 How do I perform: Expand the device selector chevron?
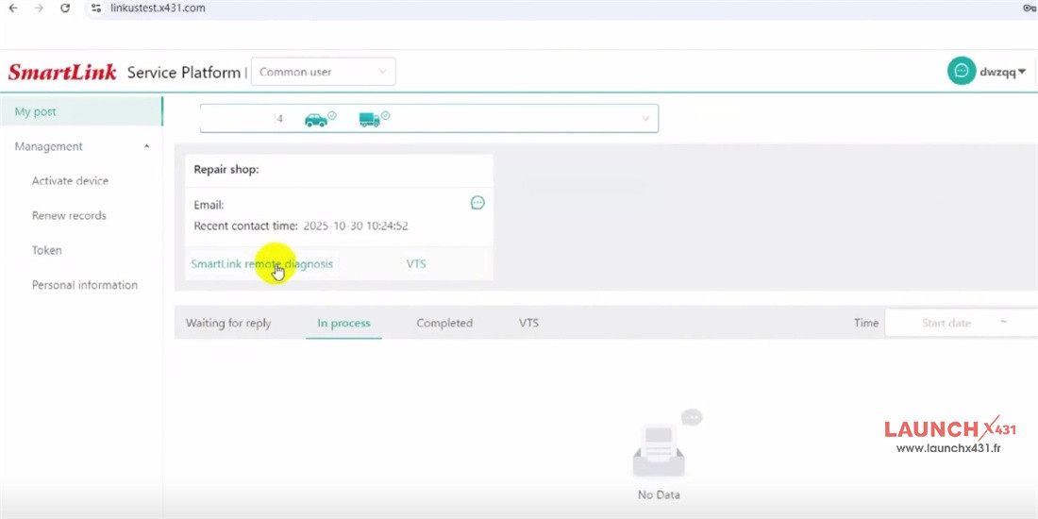tap(645, 119)
